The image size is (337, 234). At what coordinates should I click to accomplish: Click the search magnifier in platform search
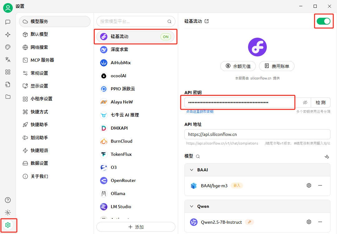[169, 21]
